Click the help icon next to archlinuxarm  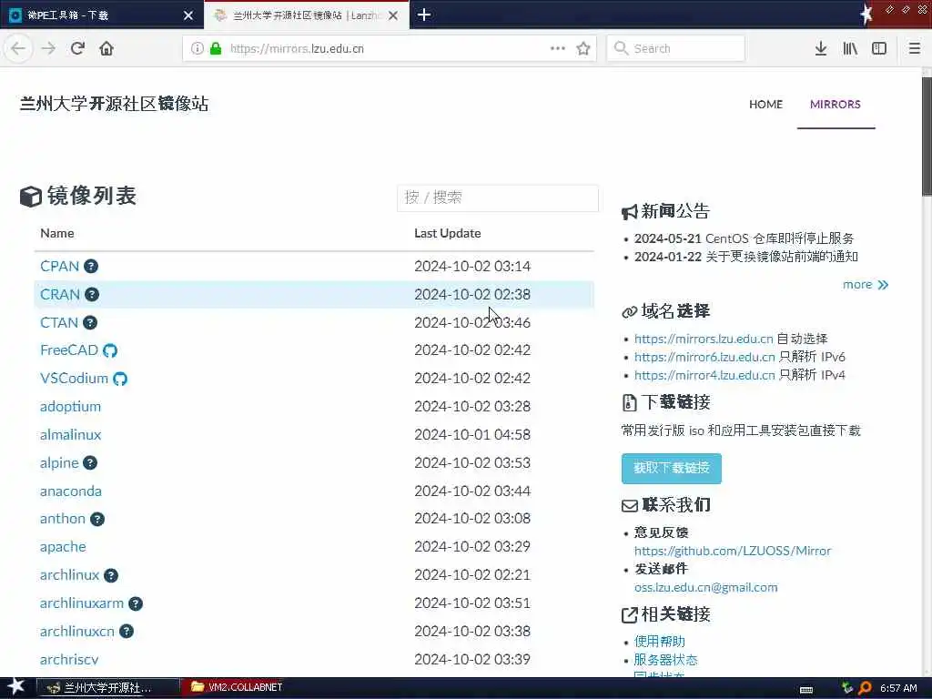tap(136, 603)
